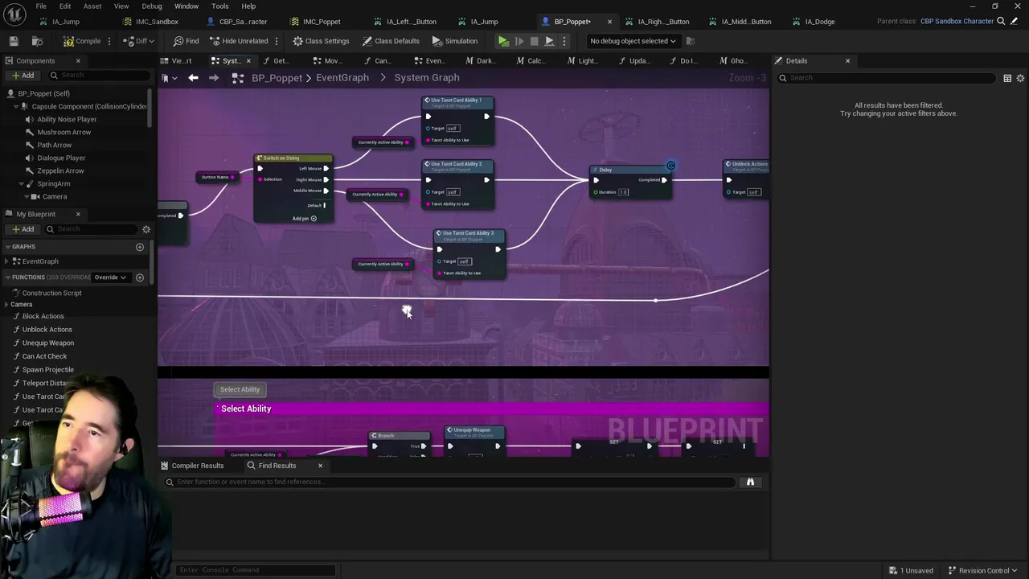This screenshot has height=579, width=1029.
Task: Toggle Hide Unrelated nodes
Action: (239, 41)
